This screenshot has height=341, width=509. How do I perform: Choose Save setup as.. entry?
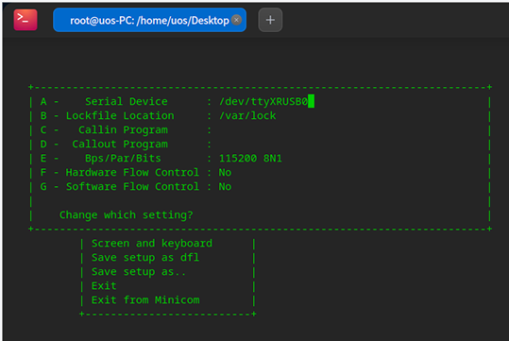(x=139, y=272)
